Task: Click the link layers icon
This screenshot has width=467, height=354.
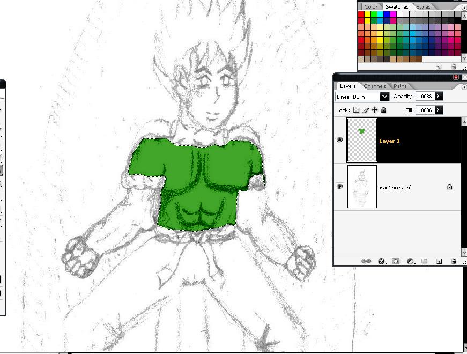Action: pos(367,261)
